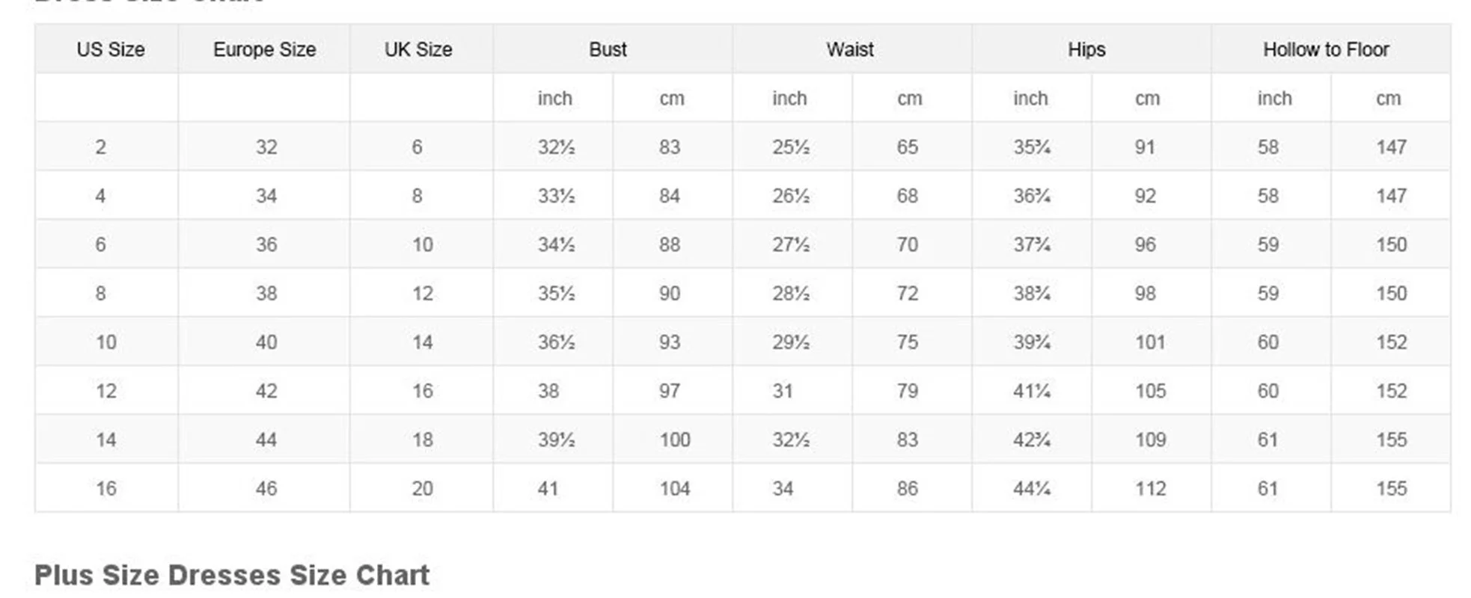Click the US Size column header

point(111,49)
